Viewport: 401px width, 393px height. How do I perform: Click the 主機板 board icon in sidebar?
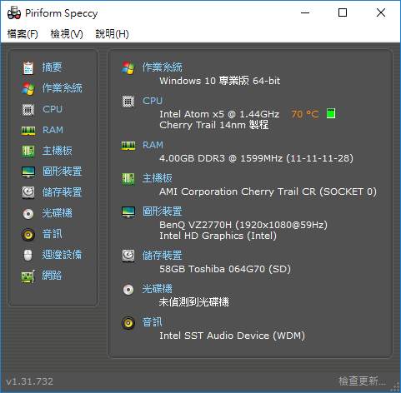(28, 152)
